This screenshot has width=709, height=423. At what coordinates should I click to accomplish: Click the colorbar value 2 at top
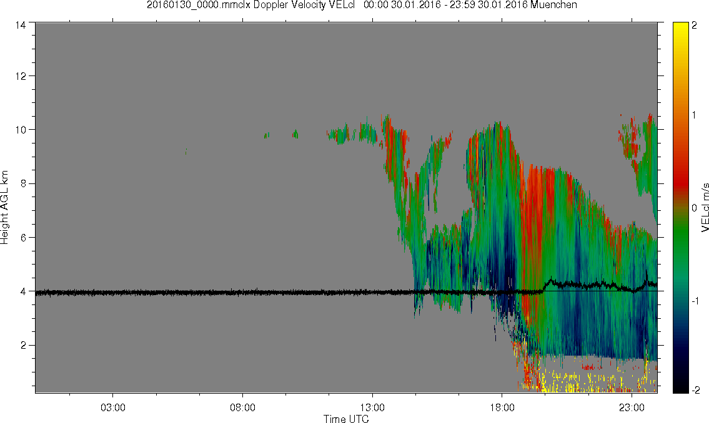click(x=695, y=26)
